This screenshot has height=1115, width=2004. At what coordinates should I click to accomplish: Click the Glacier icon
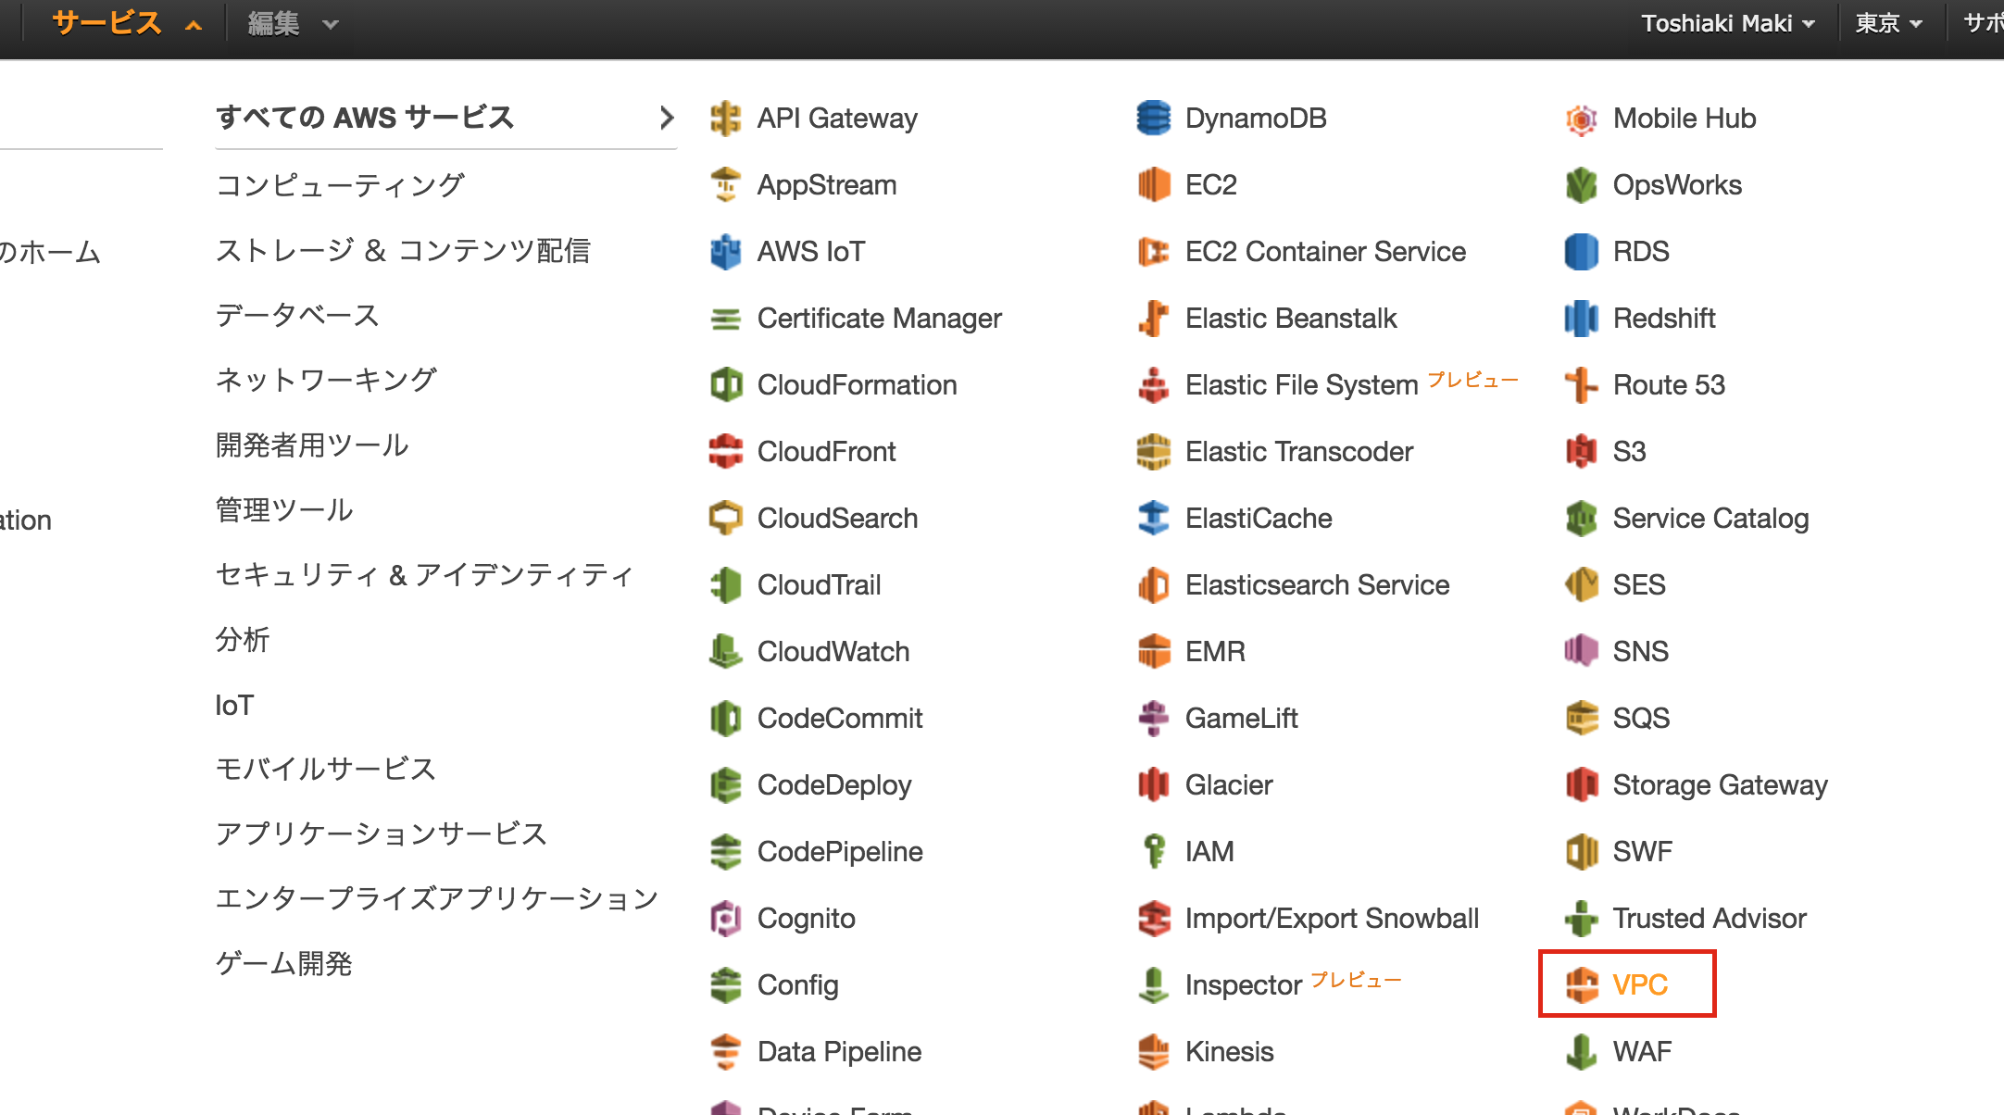pos(1153,785)
